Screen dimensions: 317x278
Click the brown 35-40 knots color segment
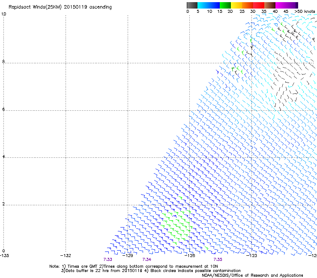[270, 5]
